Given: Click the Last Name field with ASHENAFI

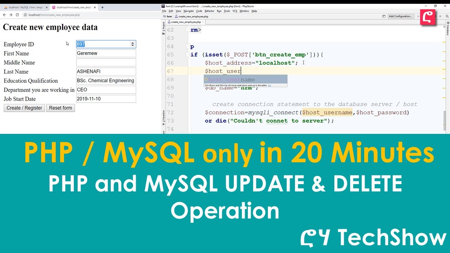Looking at the screenshot, I should click(x=106, y=71).
